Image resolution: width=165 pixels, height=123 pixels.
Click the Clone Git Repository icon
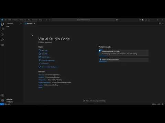point(40,60)
